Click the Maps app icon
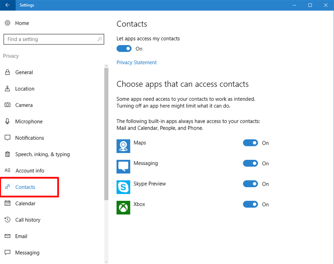The width and height of the screenshot is (334, 264). tap(123, 146)
